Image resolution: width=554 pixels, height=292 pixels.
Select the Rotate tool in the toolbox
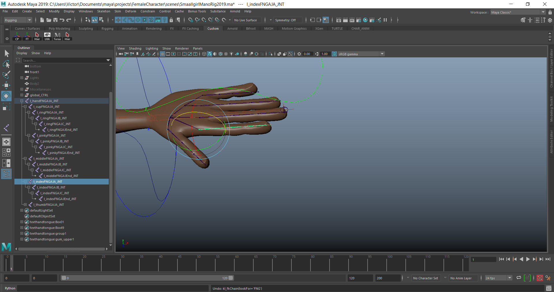tap(6, 96)
